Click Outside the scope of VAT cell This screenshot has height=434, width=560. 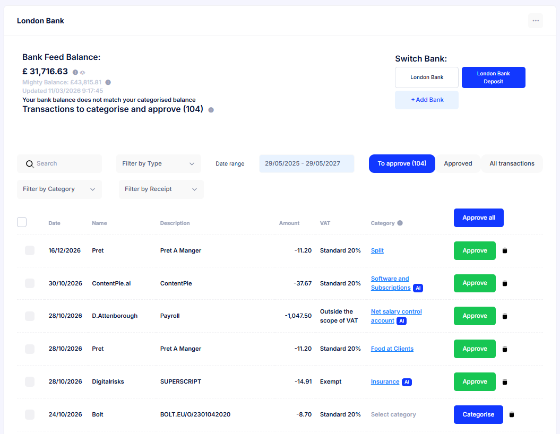339,316
